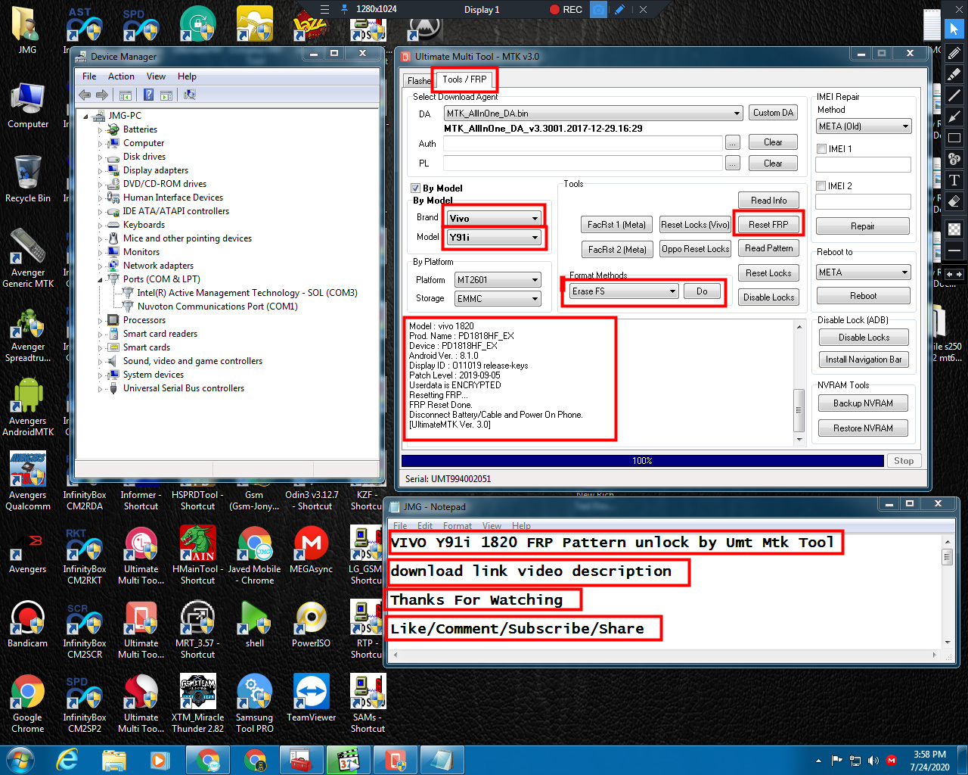The width and height of the screenshot is (968, 775).
Task: Switch to the Flasher tab
Action: coord(420,79)
